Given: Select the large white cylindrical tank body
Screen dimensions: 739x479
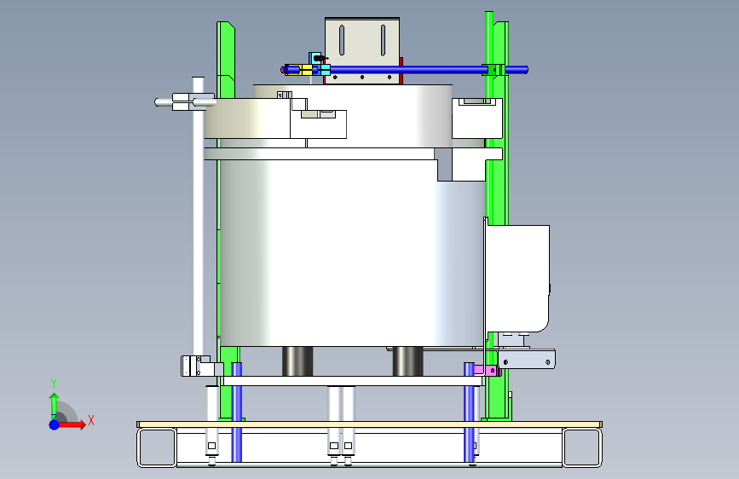Looking at the screenshot, I should point(351,252).
